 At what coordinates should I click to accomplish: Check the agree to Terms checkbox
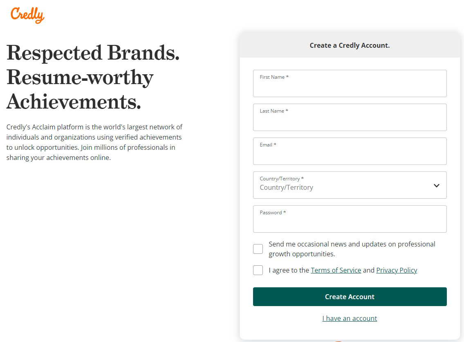coord(258,270)
